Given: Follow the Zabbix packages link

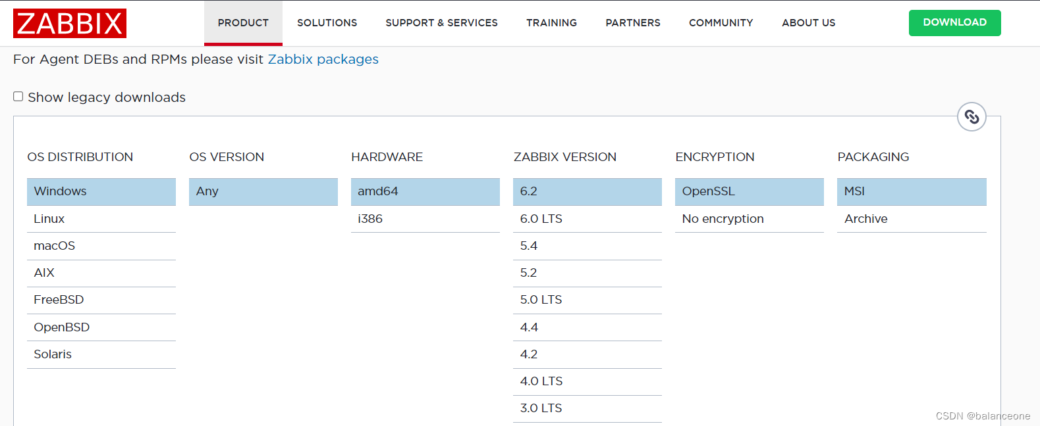Looking at the screenshot, I should (x=323, y=59).
